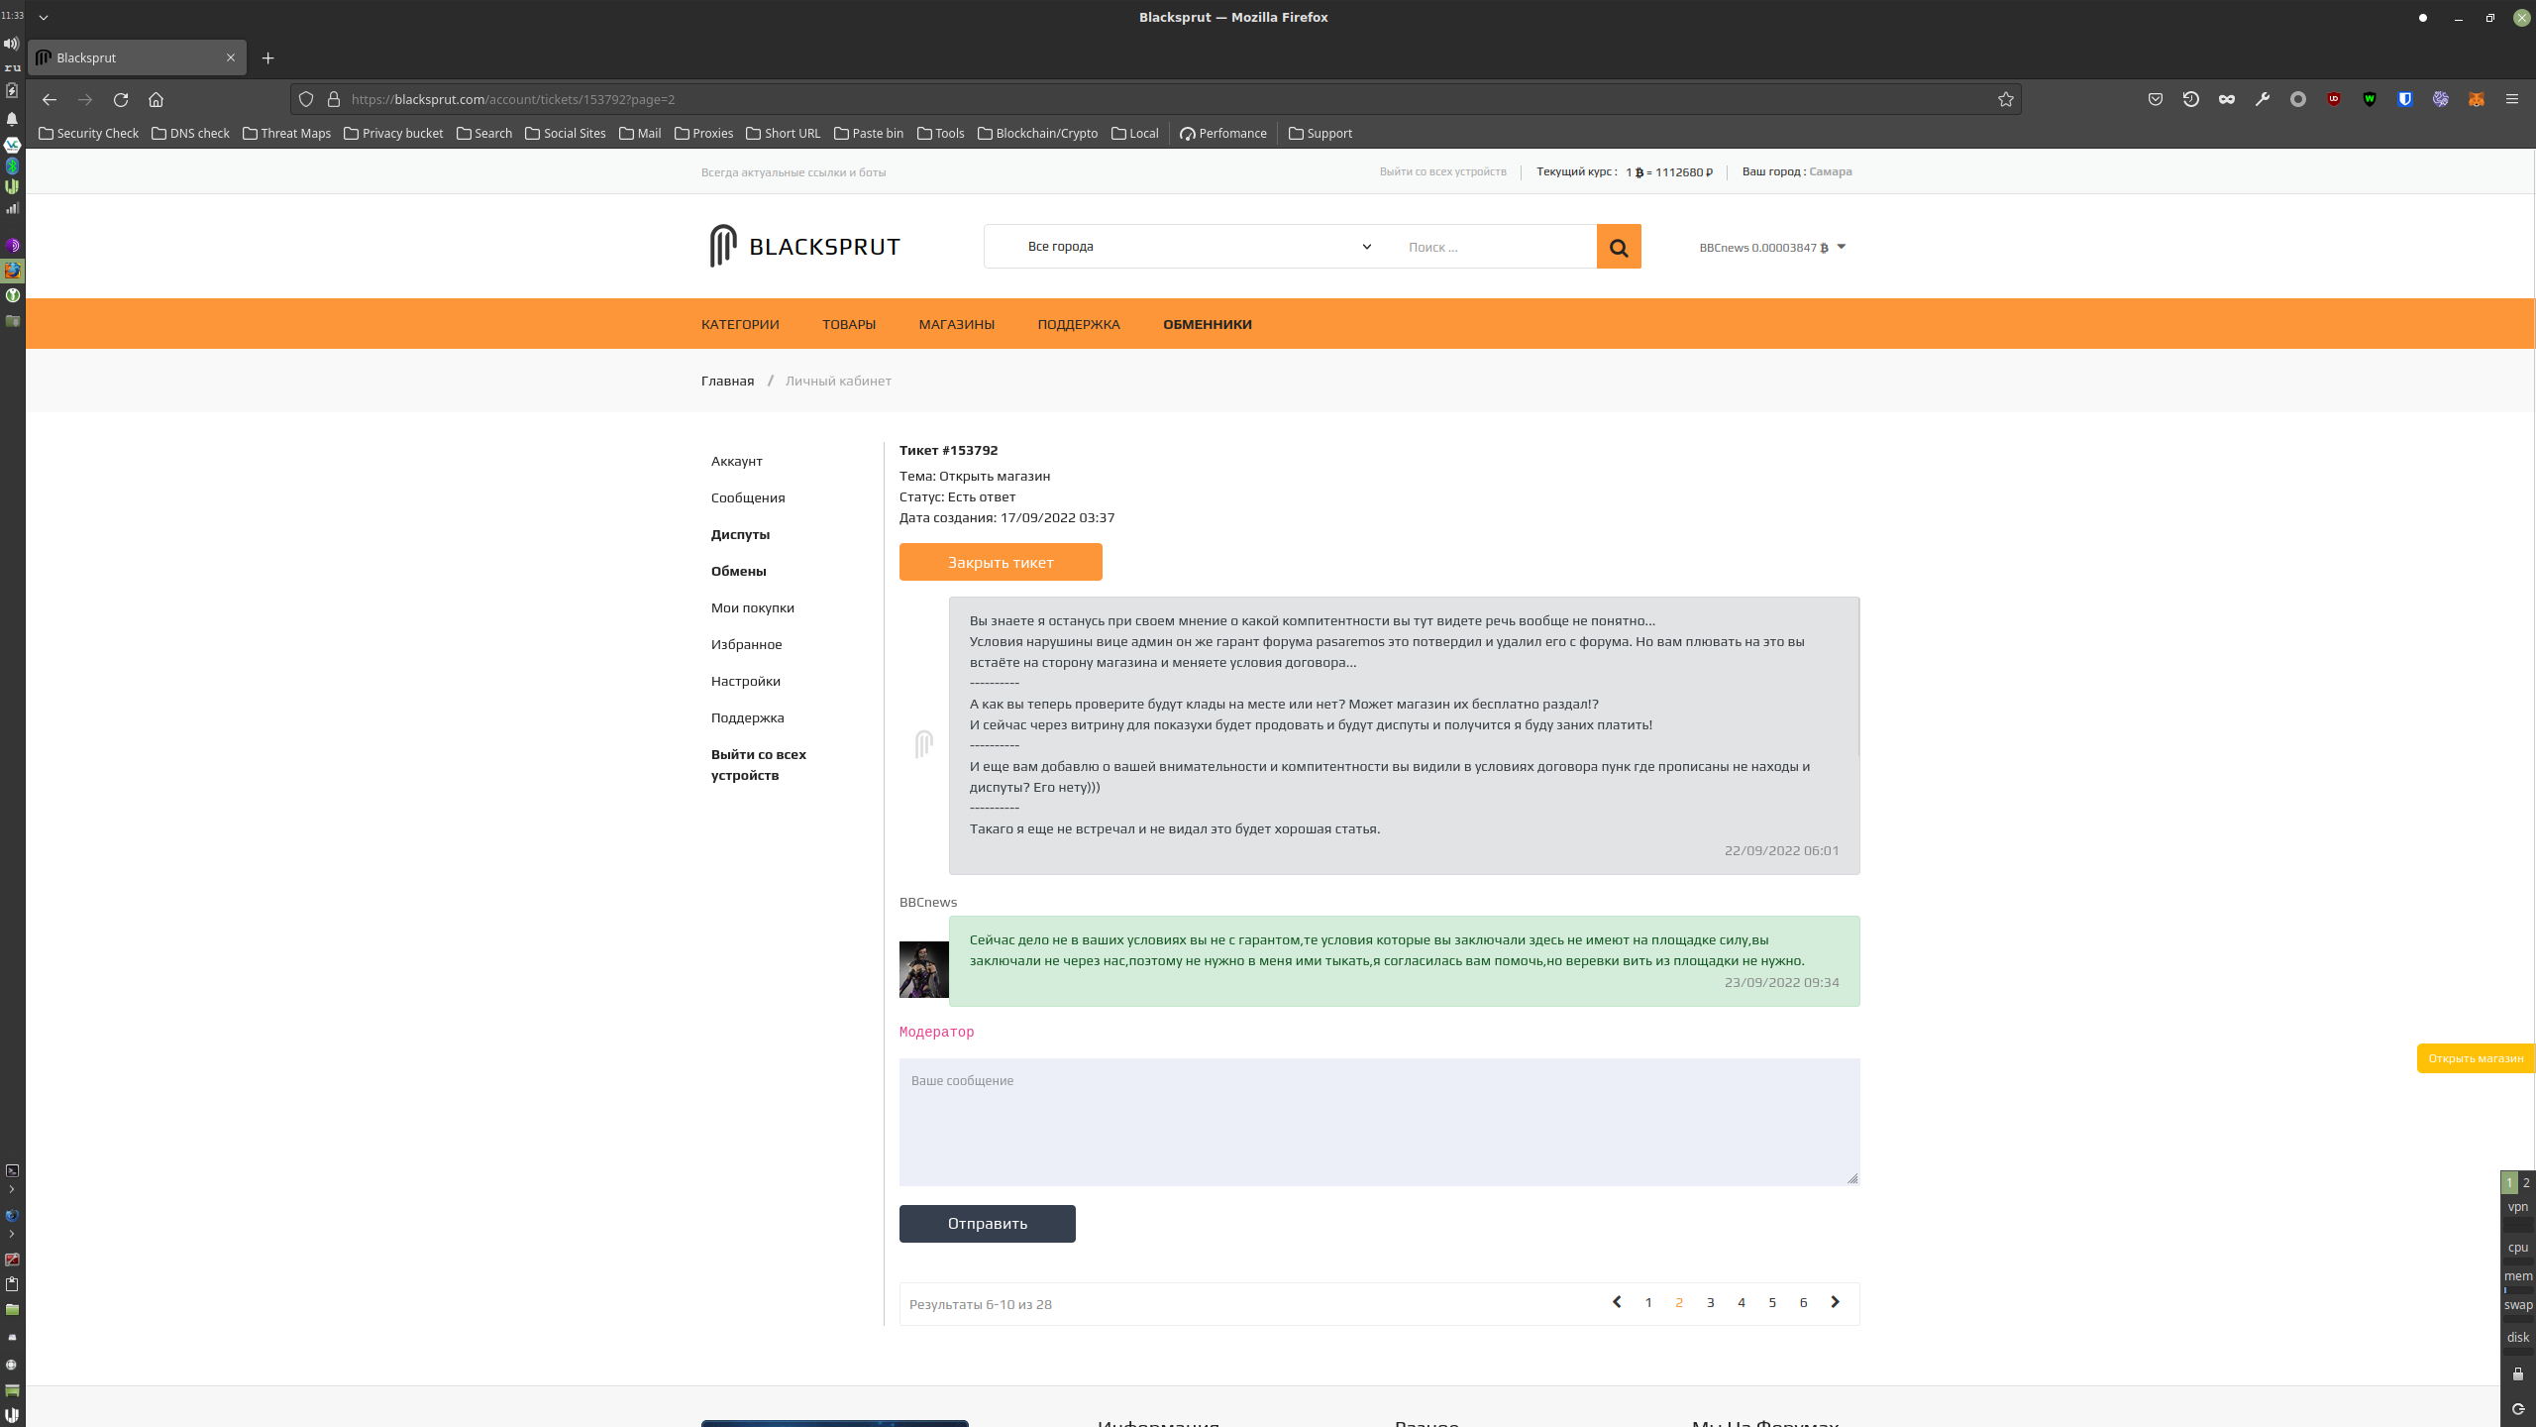This screenshot has width=2536, height=1427.
Task: Click the wrench developer tools icon
Action: (2263, 99)
